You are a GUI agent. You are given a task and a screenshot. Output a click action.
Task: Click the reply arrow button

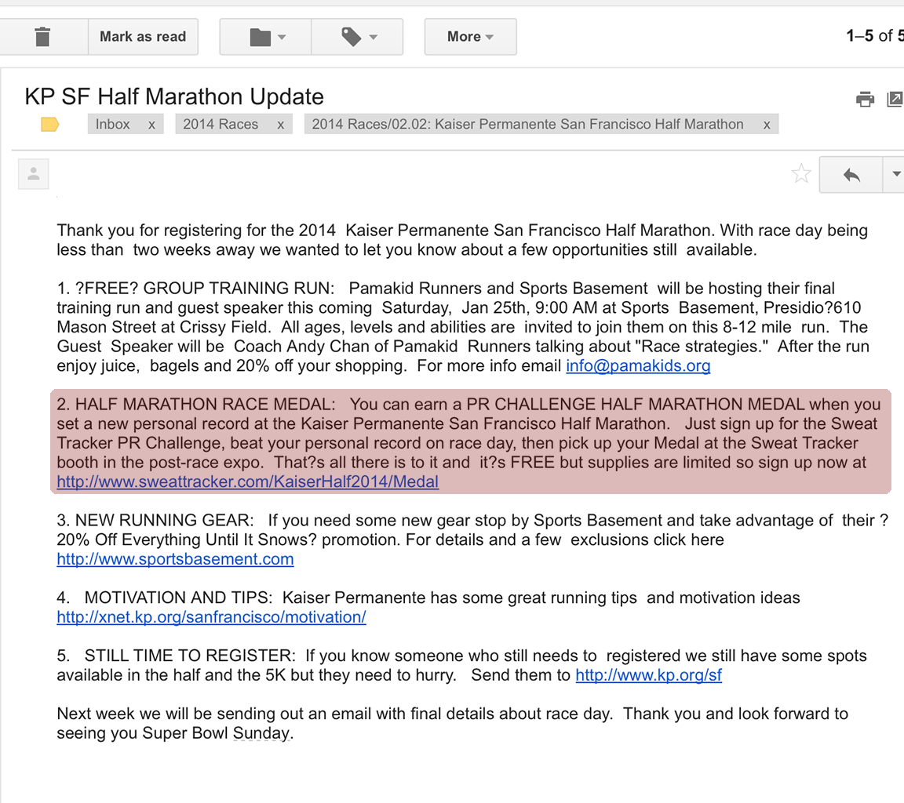click(851, 175)
